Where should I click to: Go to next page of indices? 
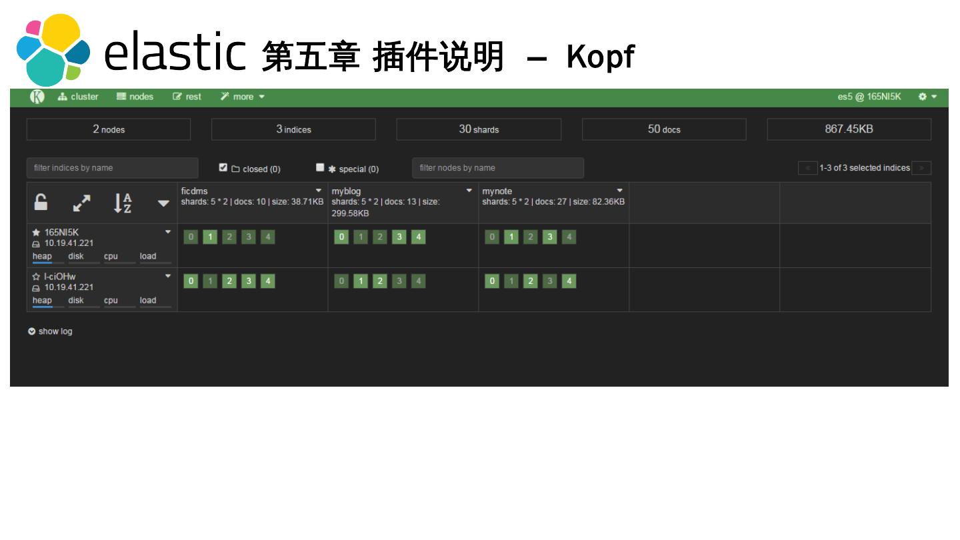coord(921,168)
